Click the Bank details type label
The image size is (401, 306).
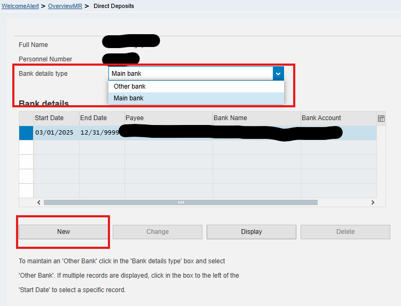(x=43, y=74)
